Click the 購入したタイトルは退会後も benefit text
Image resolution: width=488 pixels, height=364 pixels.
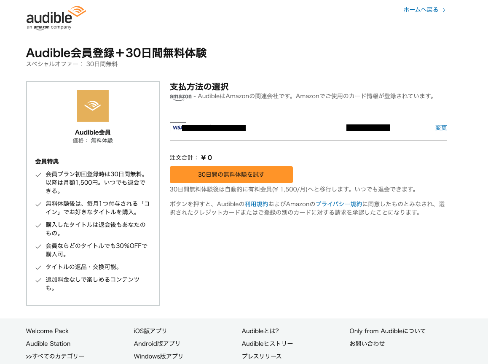pyautogui.click(x=96, y=229)
